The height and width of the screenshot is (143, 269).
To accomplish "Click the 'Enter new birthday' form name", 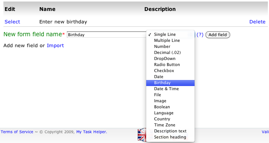I will [x=63, y=22].
